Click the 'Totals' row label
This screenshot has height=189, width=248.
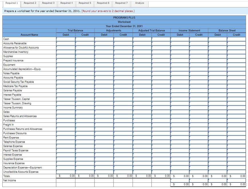coord(6,176)
